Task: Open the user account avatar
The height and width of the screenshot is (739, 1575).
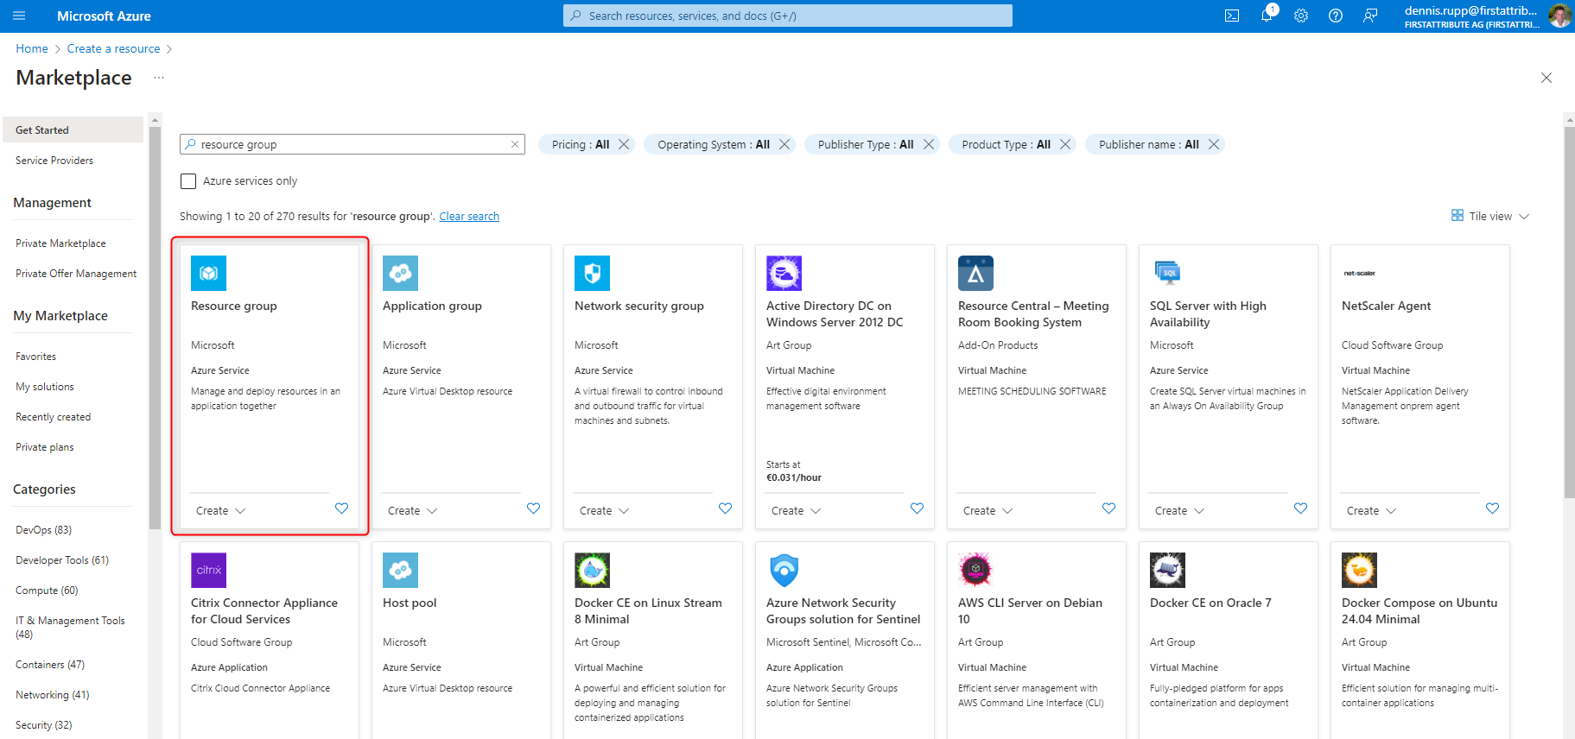Action: point(1559,16)
